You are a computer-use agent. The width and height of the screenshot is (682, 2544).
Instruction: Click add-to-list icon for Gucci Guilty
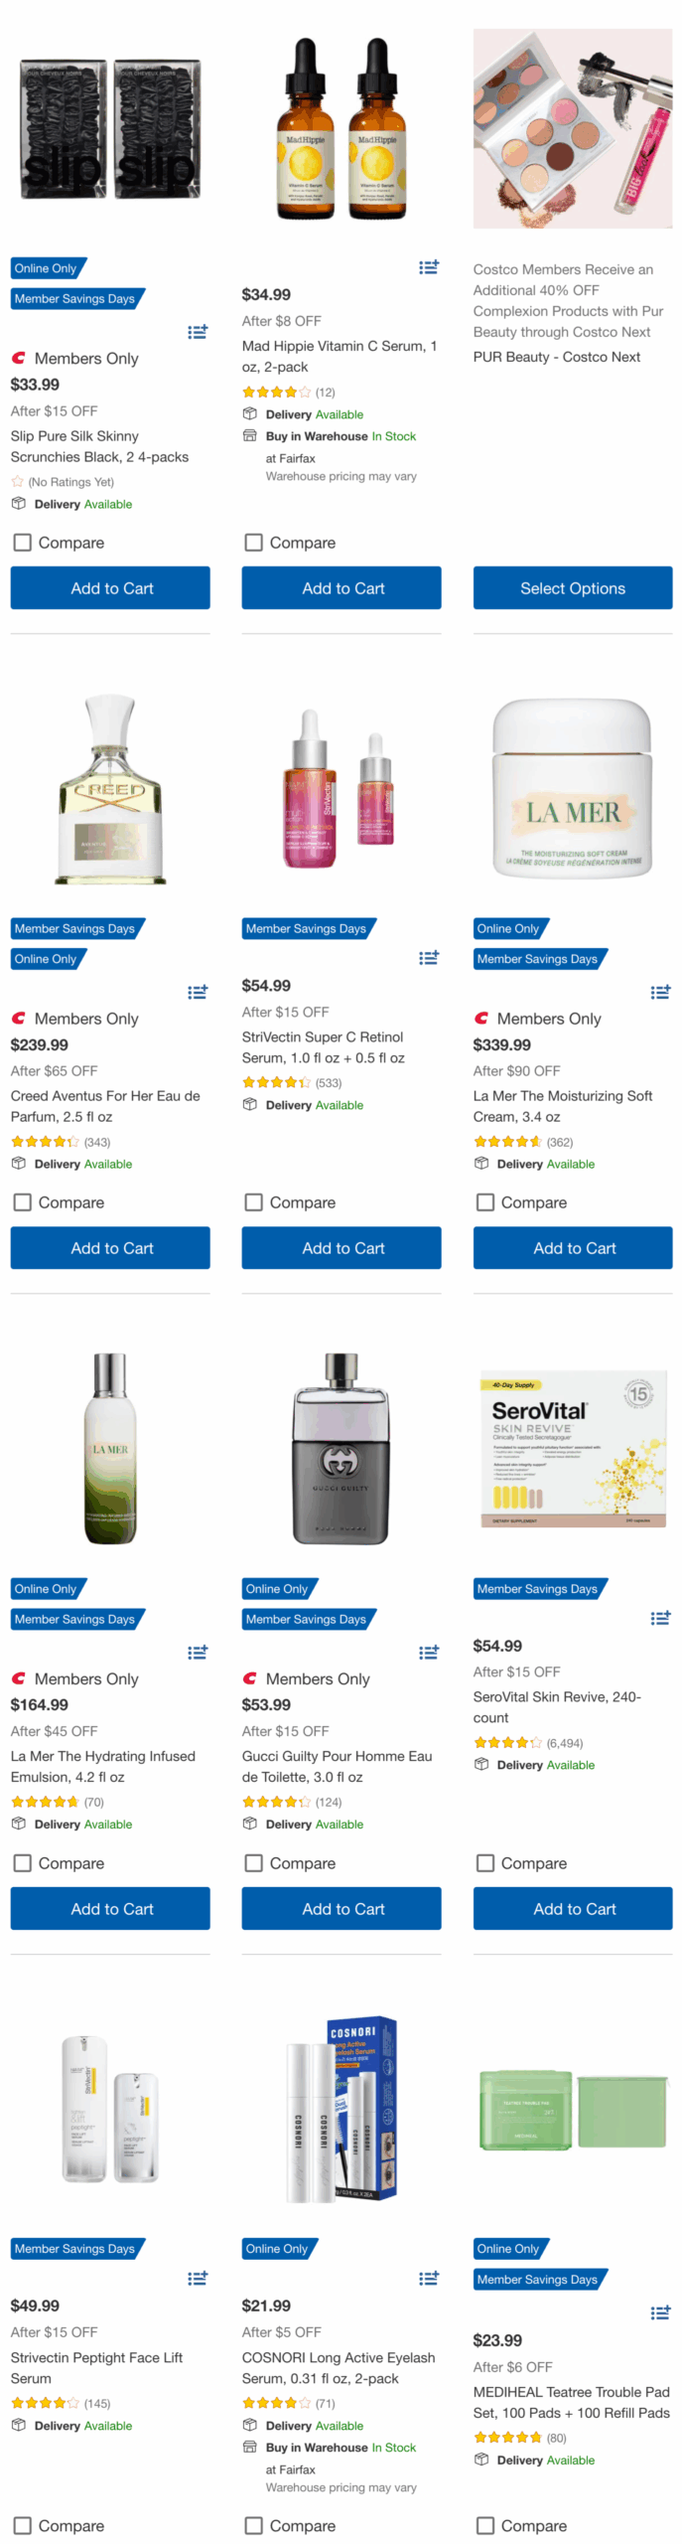tap(429, 1652)
